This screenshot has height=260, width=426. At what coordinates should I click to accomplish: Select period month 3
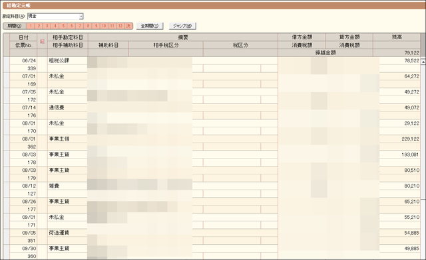pyautogui.click(x=47, y=26)
